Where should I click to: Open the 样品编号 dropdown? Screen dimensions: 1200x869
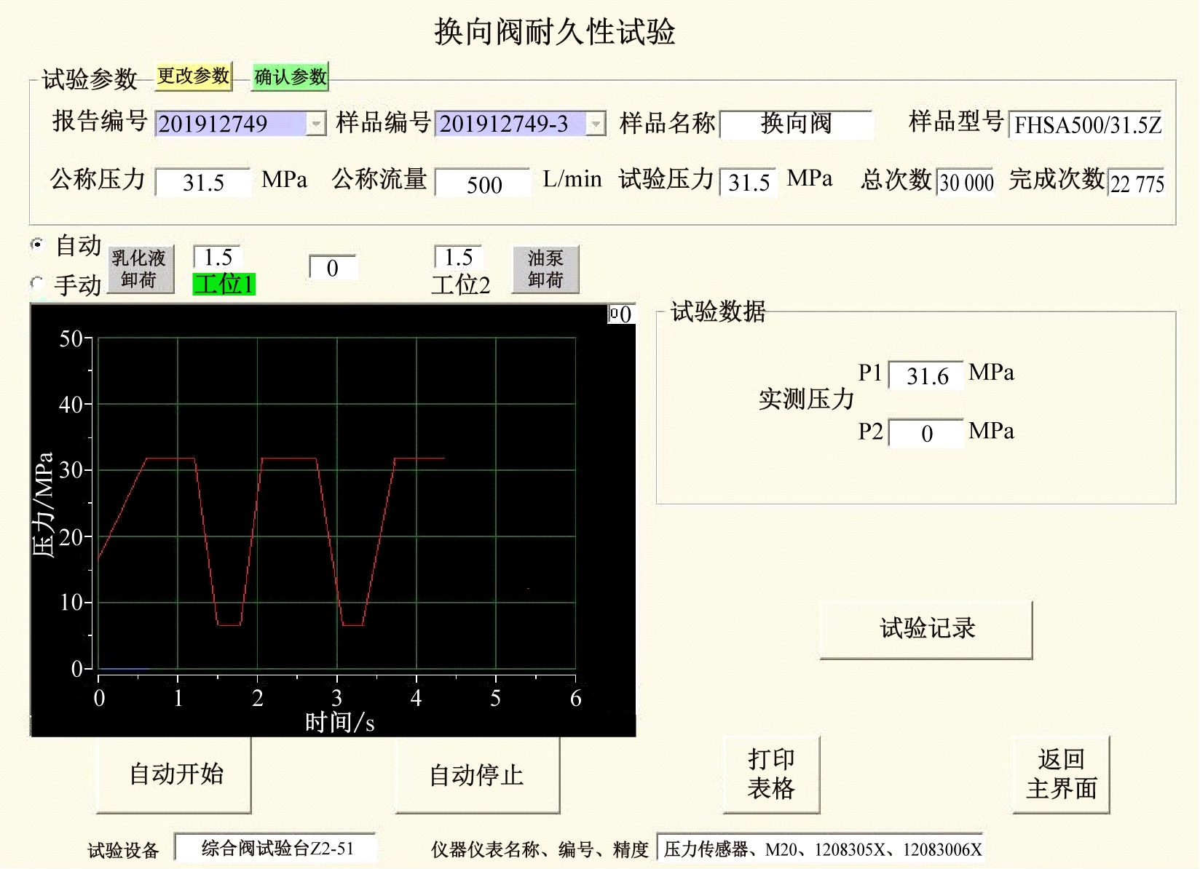(x=596, y=124)
